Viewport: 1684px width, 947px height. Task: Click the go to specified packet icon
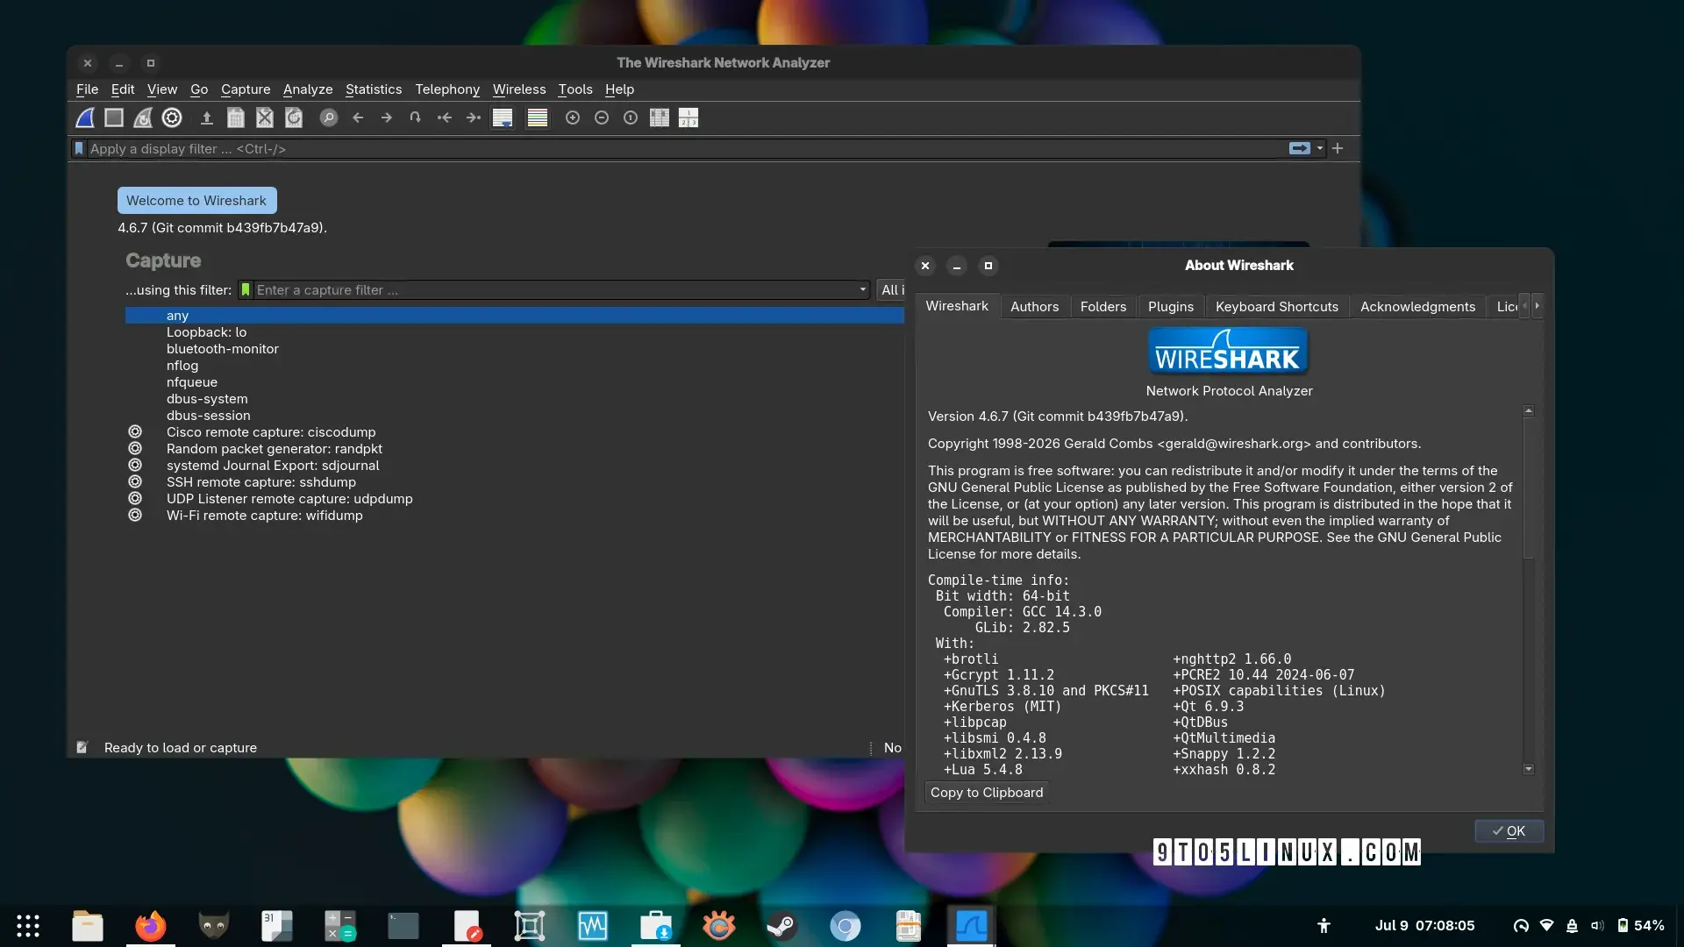point(416,117)
